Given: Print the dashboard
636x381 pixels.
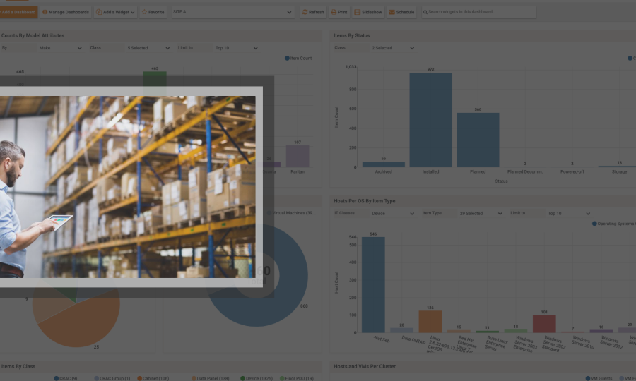Looking at the screenshot, I should coord(339,12).
